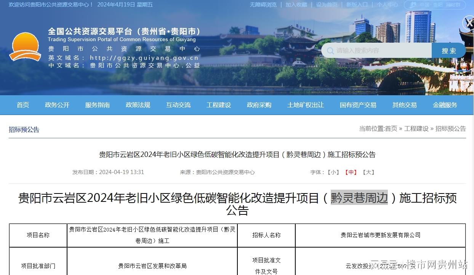Viewport: 474px width, 275px height.
Task: Set font size to 中
Action: pyautogui.click(x=351, y=172)
